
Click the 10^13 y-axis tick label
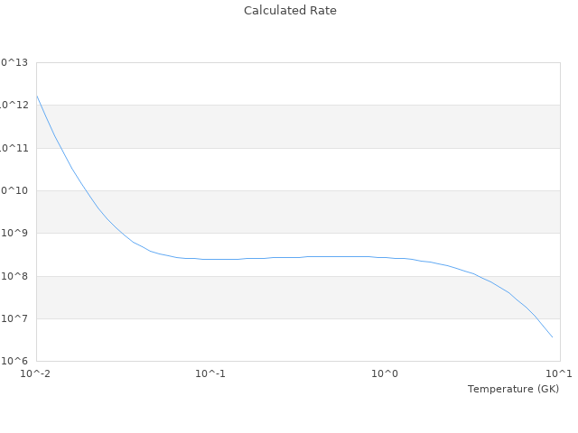click(x=14, y=62)
